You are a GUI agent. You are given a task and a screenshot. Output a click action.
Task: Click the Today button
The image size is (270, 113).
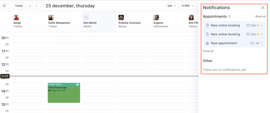[19, 6]
